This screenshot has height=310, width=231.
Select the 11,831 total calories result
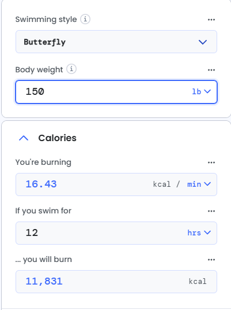(x=44, y=281)
